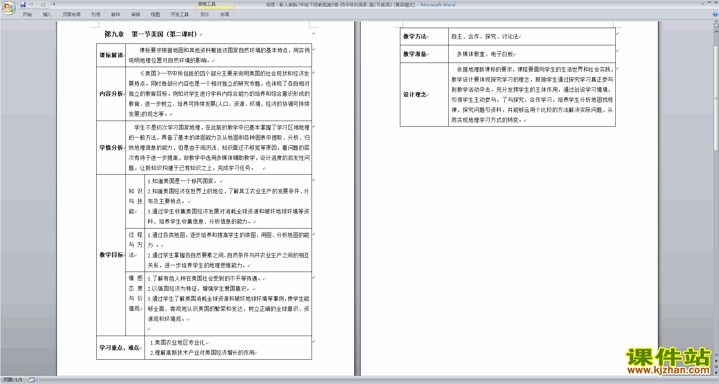Screen dimensions: 719x384
Task: Click the 过程与方法 cell
Action: 135,250
